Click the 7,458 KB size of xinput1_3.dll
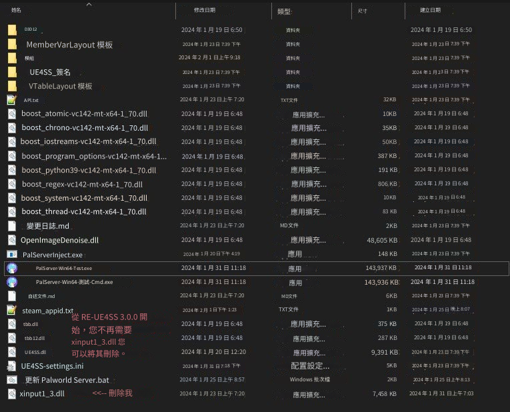The image size is (510, 412). [384, 394]
